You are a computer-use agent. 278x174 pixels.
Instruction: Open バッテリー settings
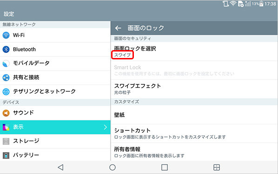click(55, 155)
